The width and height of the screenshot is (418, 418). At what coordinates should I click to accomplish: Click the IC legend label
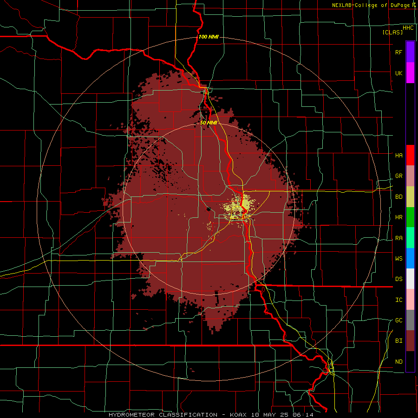tap(398, 300)
